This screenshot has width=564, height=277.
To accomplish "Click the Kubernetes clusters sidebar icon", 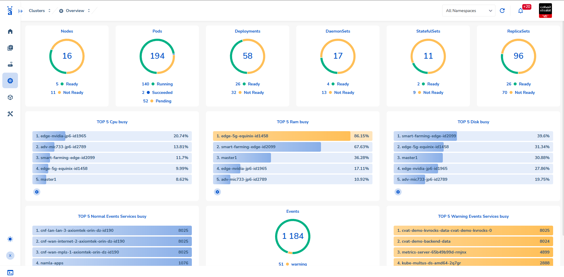I will [x=10, y=81].
